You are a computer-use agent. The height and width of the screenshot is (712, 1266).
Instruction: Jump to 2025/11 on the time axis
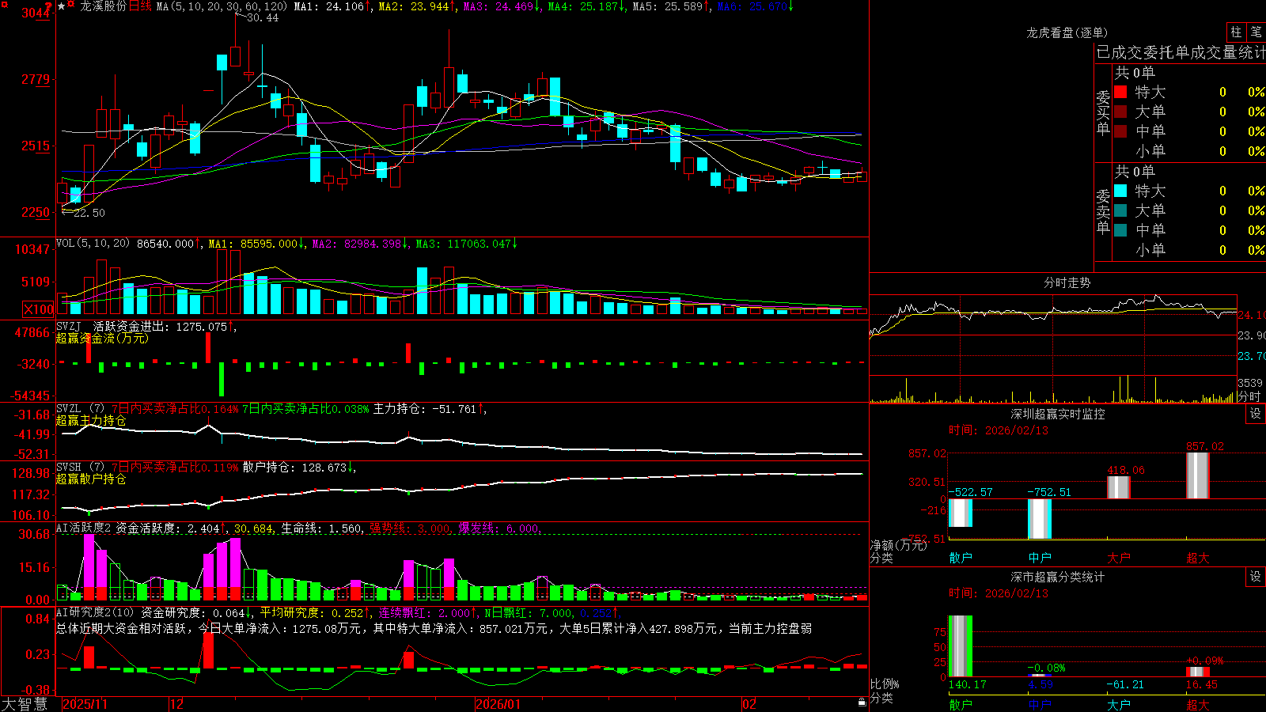pos(85,704)
